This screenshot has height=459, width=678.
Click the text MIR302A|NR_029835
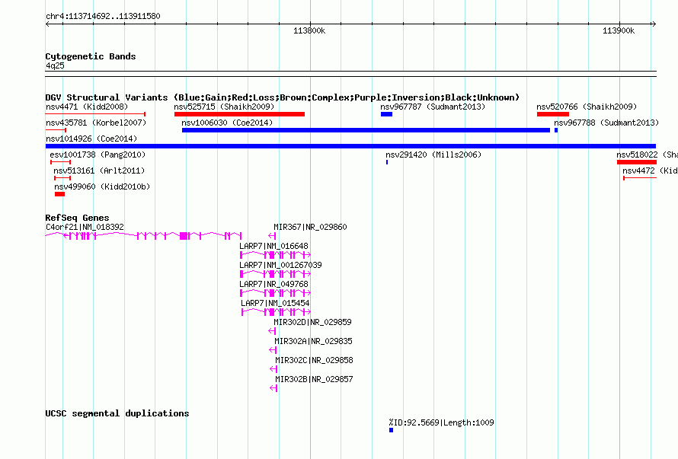(x=314, y=341)
